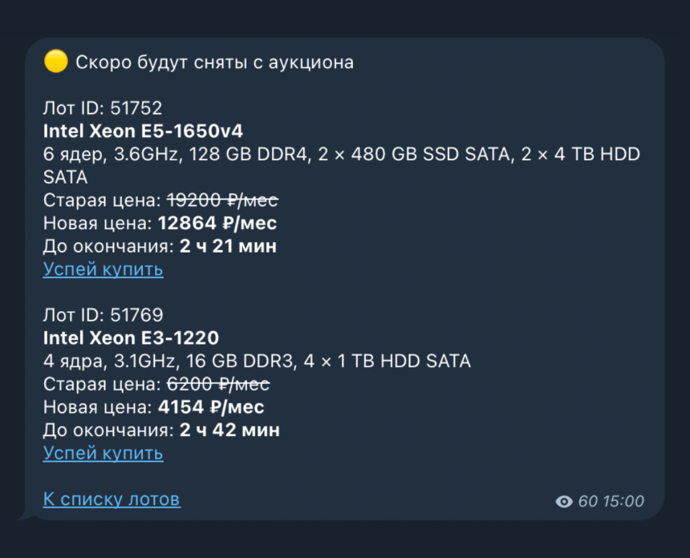This screenshot has width=690, height=558.
Task: Open the second 'Успей купить' link
Action: pos(103,453)
